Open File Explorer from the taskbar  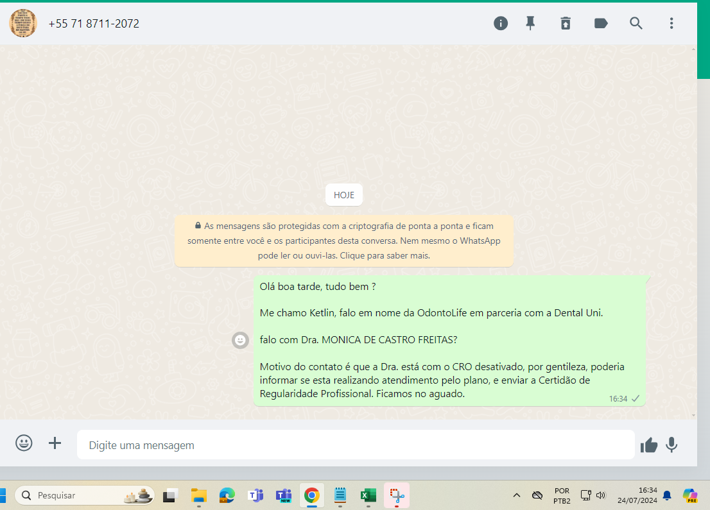tap(199, 495)
